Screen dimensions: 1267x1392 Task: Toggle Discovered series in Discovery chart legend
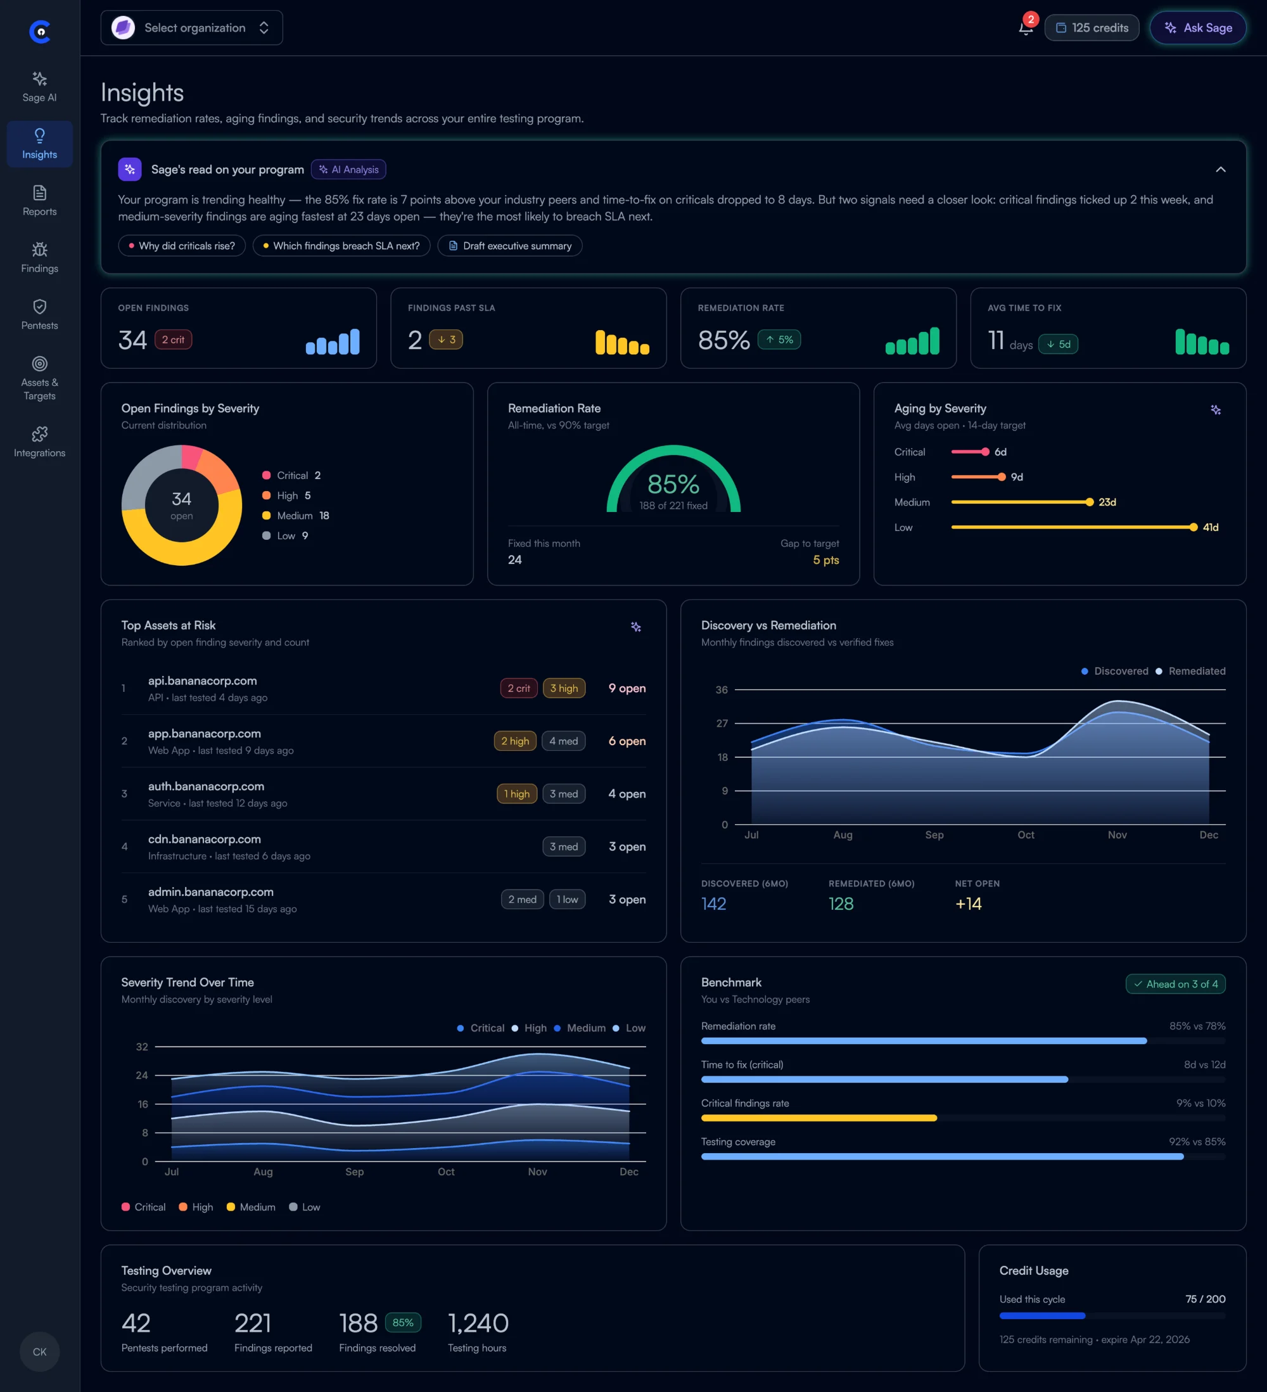point(1114,671)
